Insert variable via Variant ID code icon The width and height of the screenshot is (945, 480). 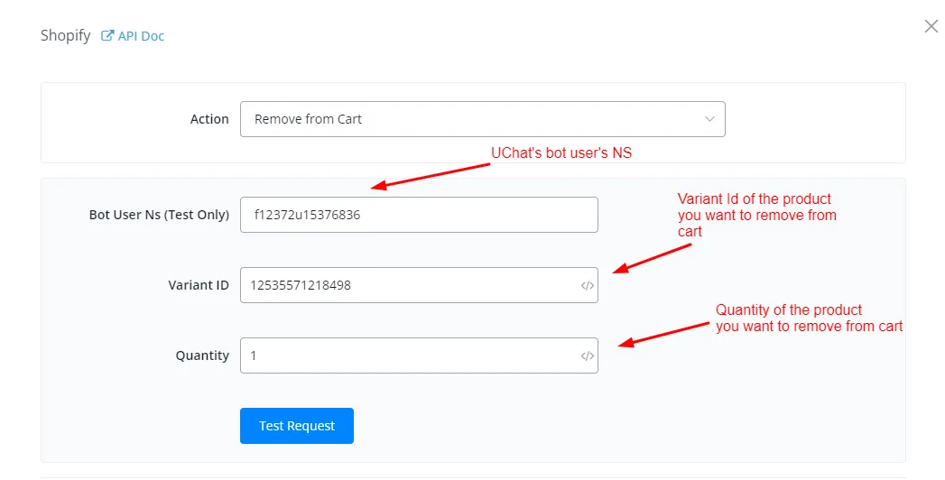(587, 285)
